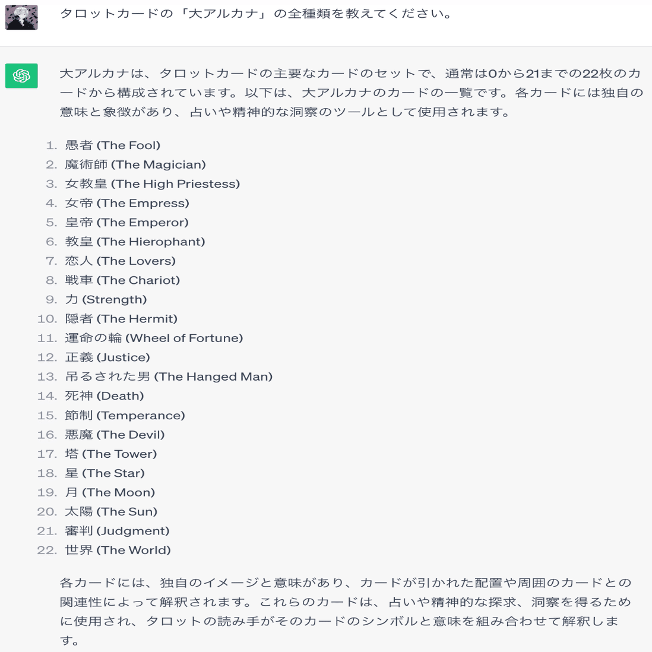652x652 pixels.
Task: Click on 教皇 (The Hierophant) entry
Action: coord(135,242)
